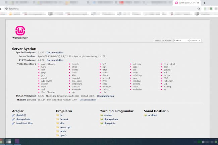The image size is (218, 145).
Task: Click wrench icon beside Sanal Host Ekle
Action: coord(13,123)
